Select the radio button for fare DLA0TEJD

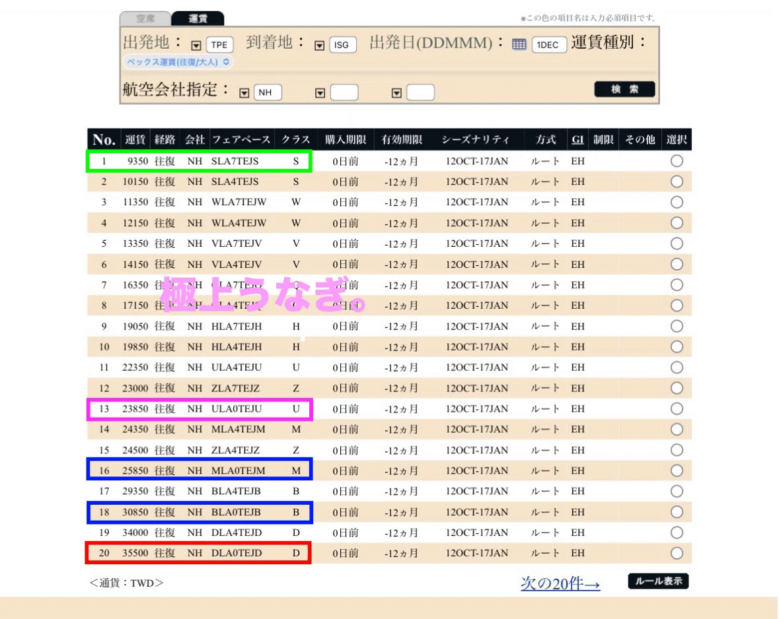coord(677,553)
